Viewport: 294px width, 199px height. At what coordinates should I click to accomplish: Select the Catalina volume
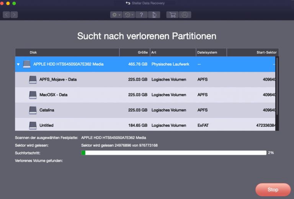tap(145, 110)
